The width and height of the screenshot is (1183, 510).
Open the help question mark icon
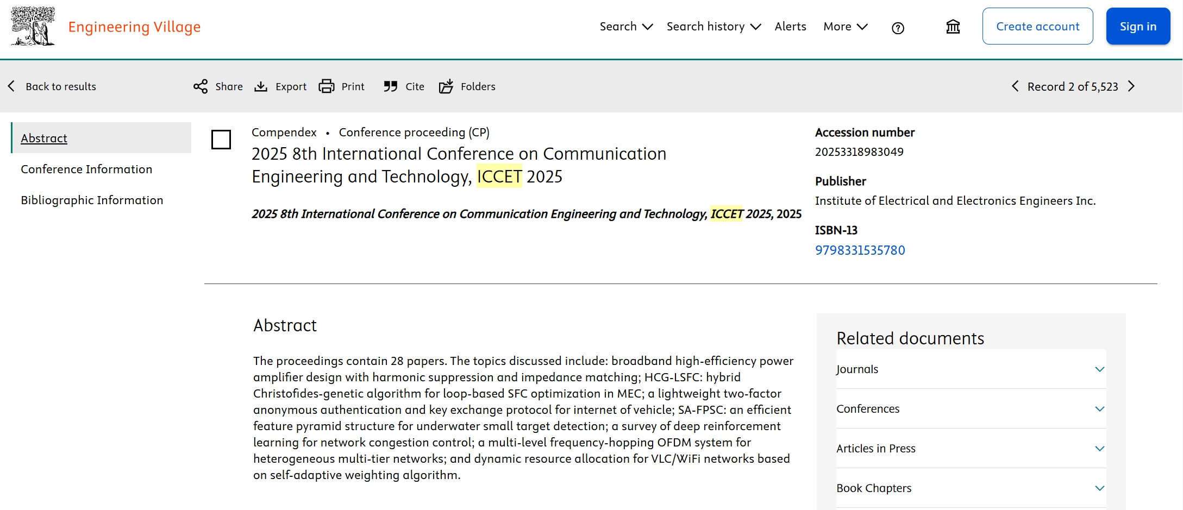pos(898,28)
